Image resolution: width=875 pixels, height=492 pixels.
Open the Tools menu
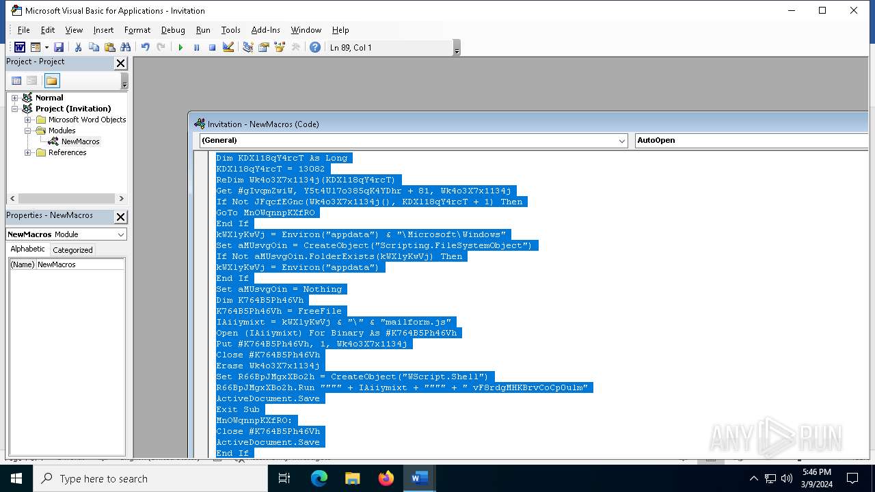click(230, 30)
